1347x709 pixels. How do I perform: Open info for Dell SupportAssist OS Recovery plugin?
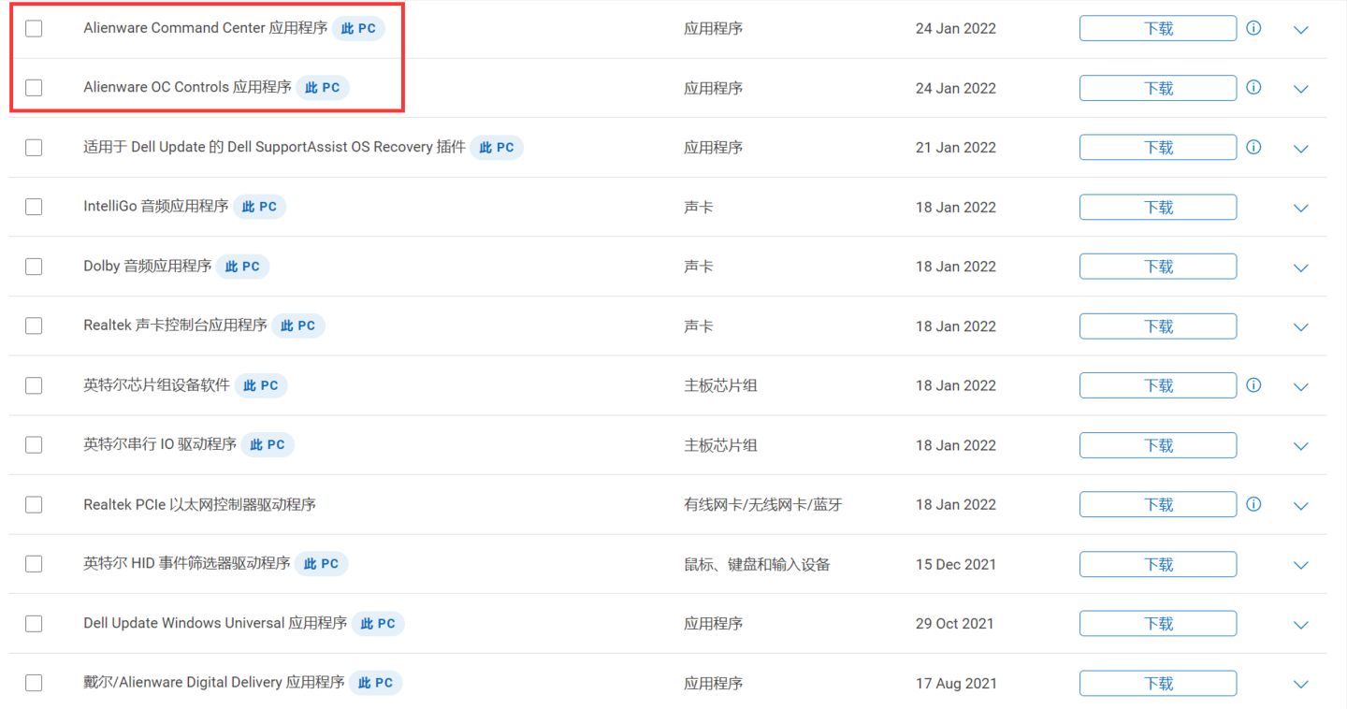1253,147
